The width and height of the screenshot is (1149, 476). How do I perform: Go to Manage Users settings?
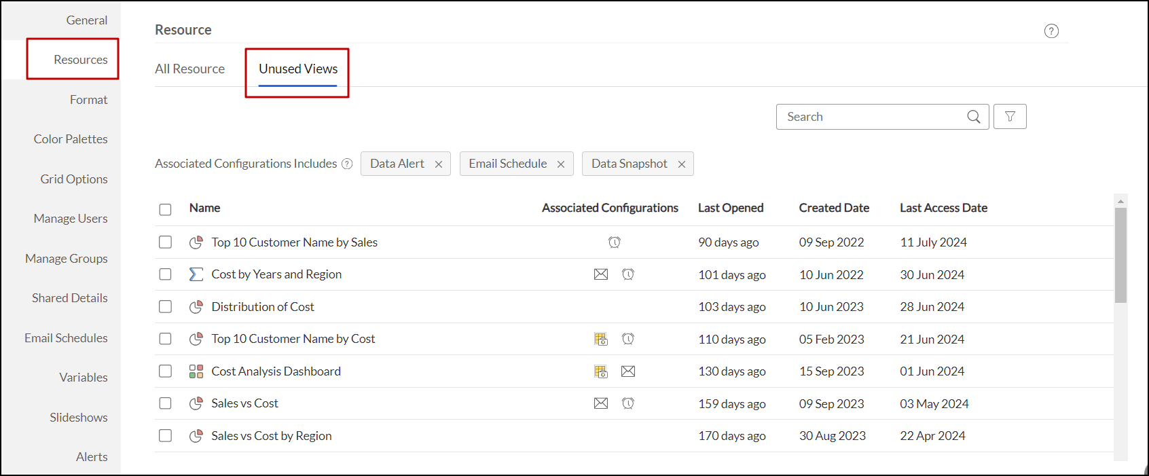coord(71,219)
